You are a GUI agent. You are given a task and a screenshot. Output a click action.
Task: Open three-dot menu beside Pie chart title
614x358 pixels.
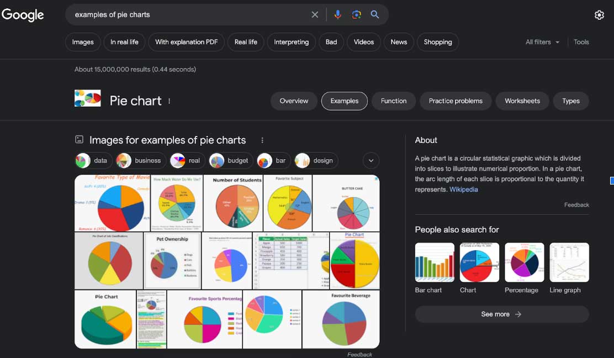point(170,101)
